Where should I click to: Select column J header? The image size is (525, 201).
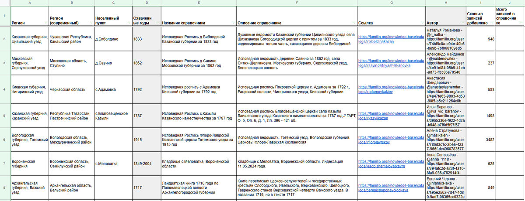click(510, 2)
